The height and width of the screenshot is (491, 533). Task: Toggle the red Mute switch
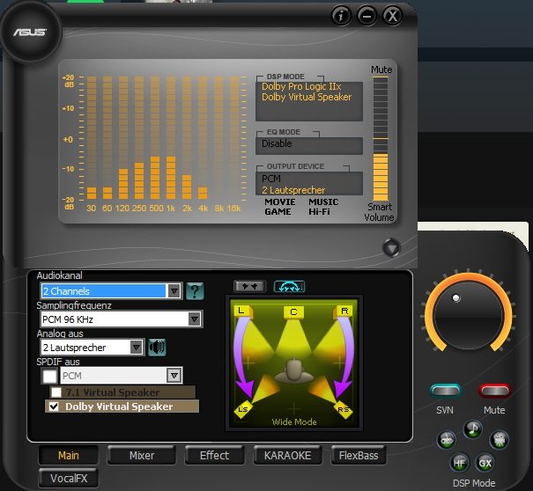click(x=494, y=392)
